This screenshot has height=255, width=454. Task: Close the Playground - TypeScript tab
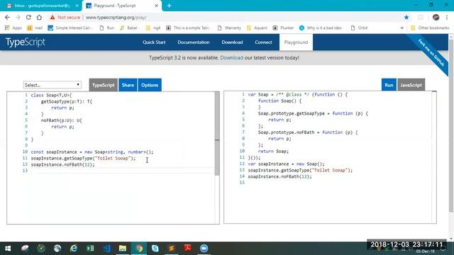click(156, 6)
